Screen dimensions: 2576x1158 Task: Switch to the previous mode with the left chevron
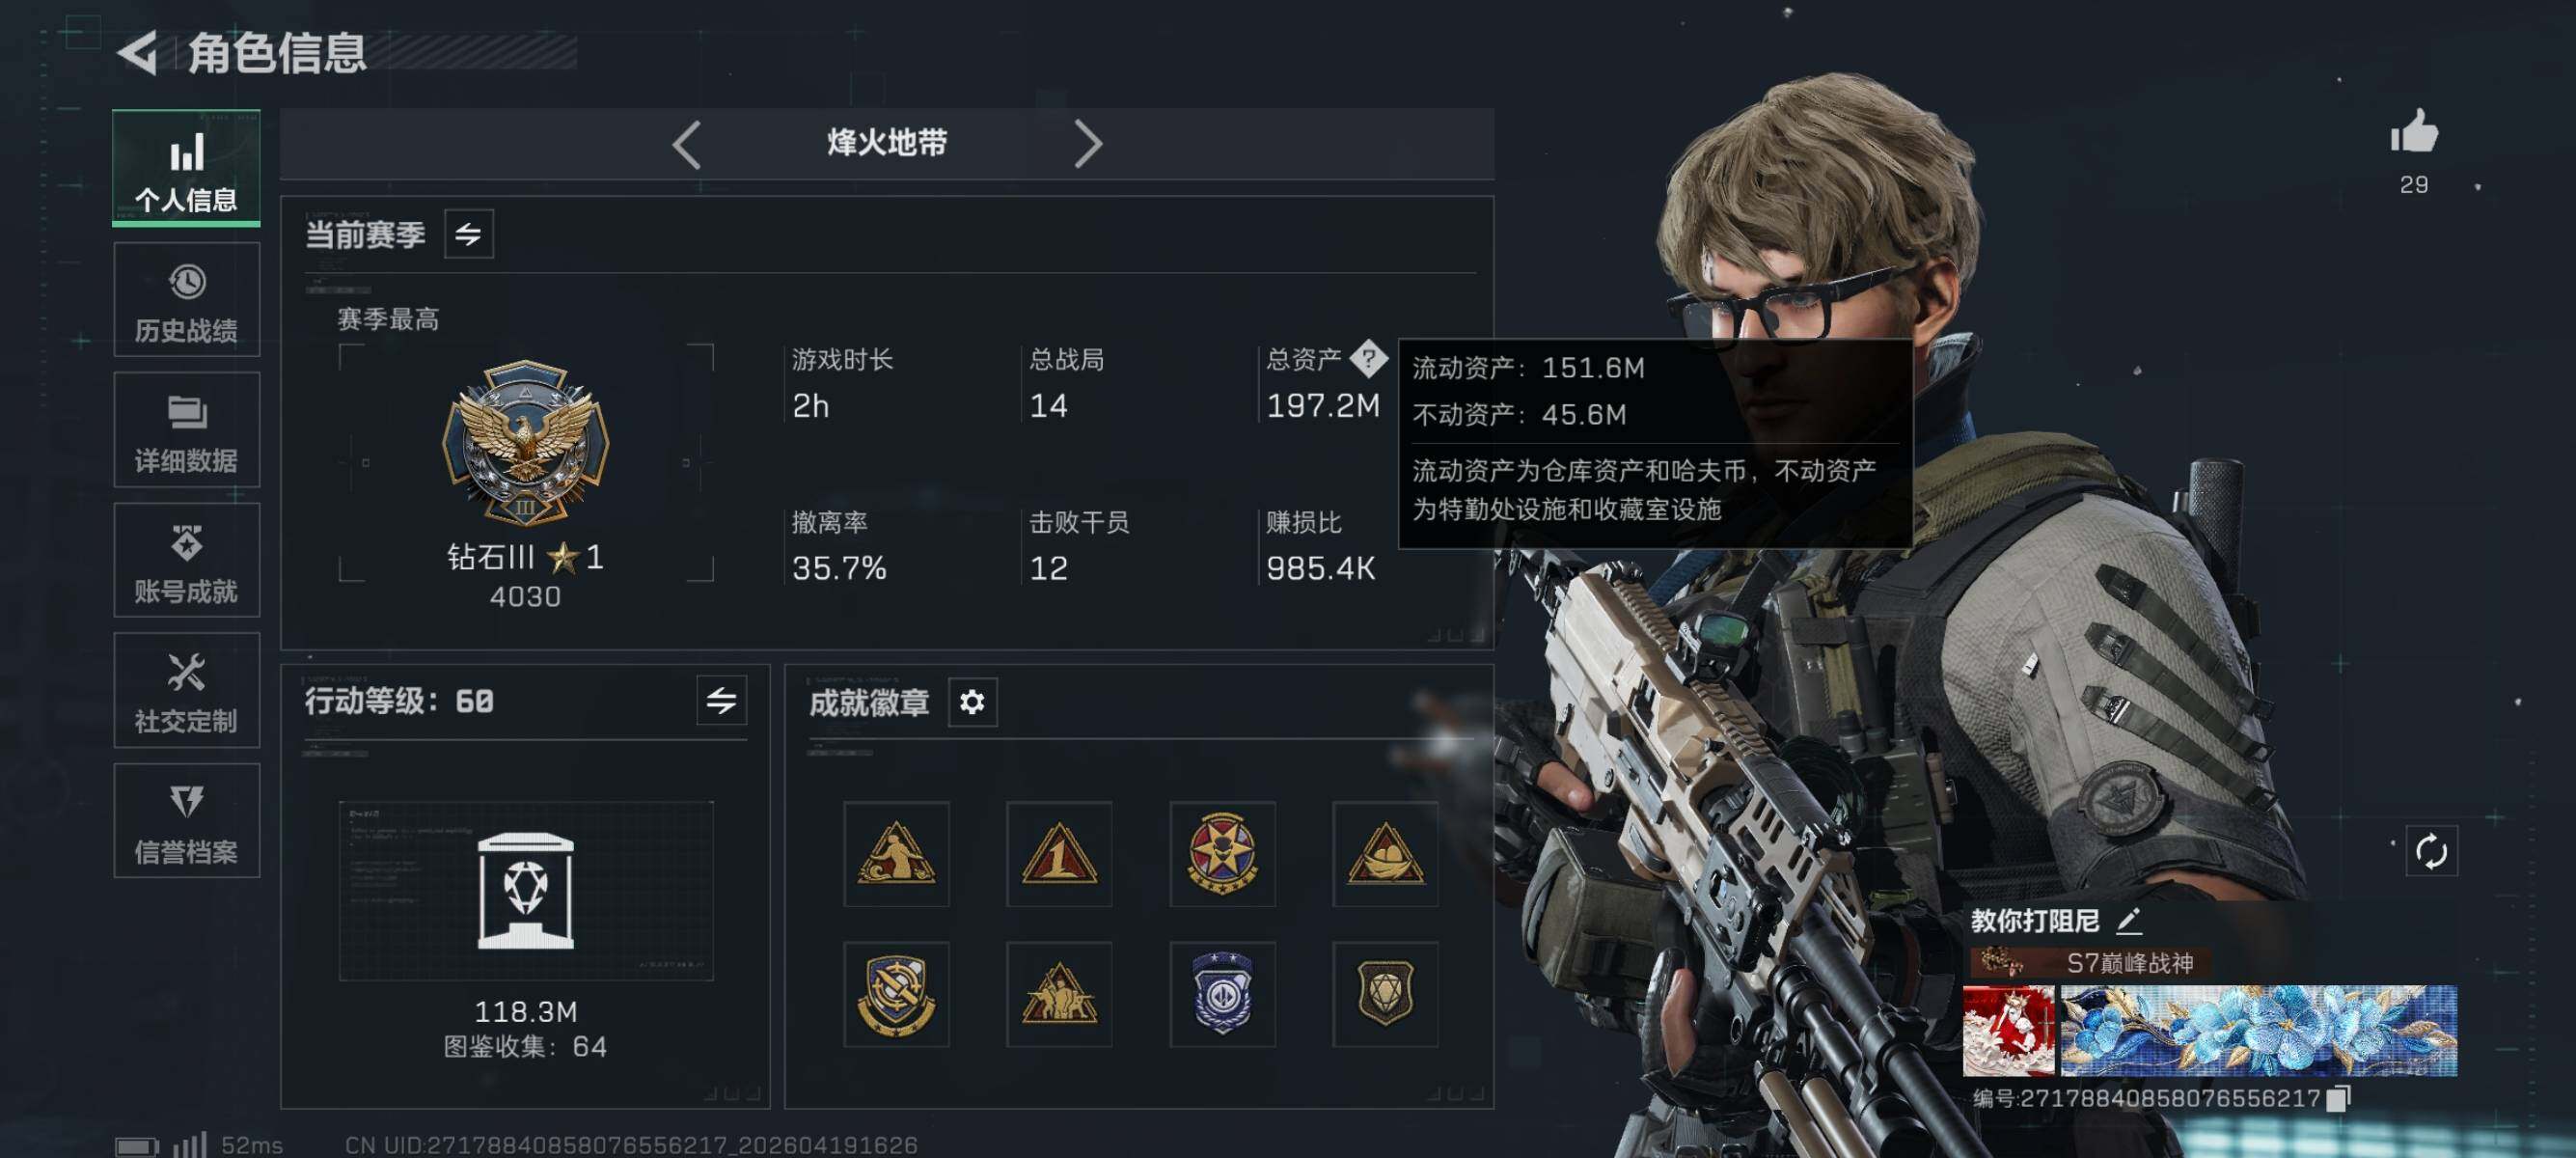pos(686,144)
